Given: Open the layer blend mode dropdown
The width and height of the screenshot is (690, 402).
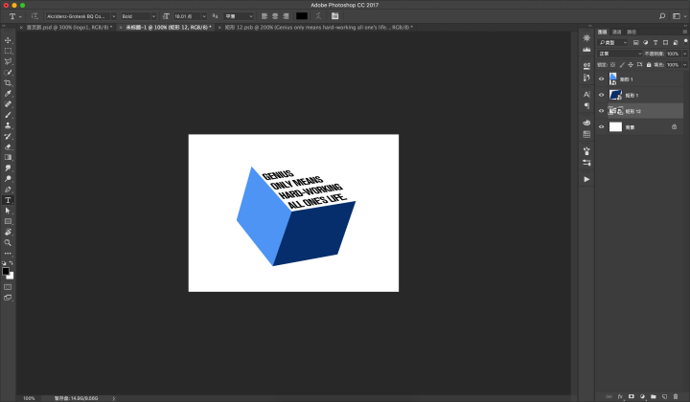Looking at the screenshot, I should pos(618,54).
